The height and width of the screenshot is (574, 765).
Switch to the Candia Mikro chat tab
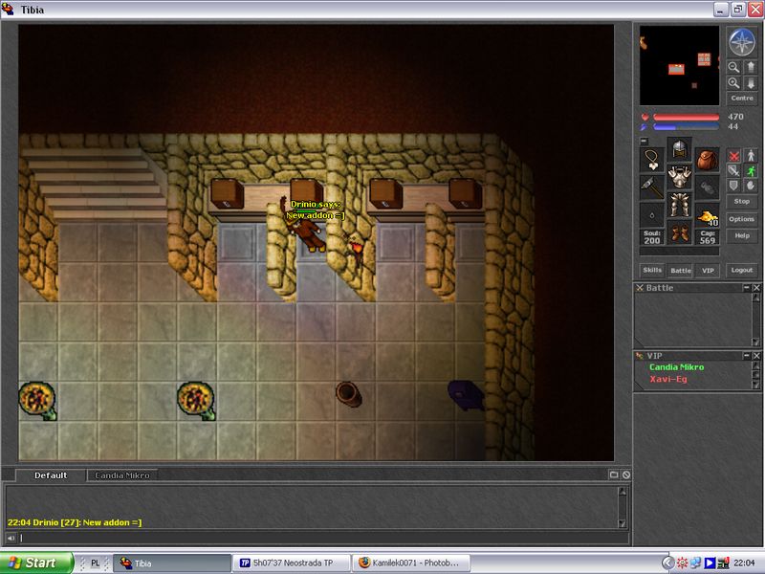[x=122, y=475]
